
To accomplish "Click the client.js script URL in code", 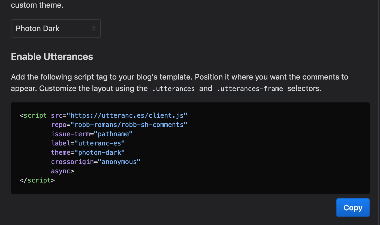I will 127,115.
